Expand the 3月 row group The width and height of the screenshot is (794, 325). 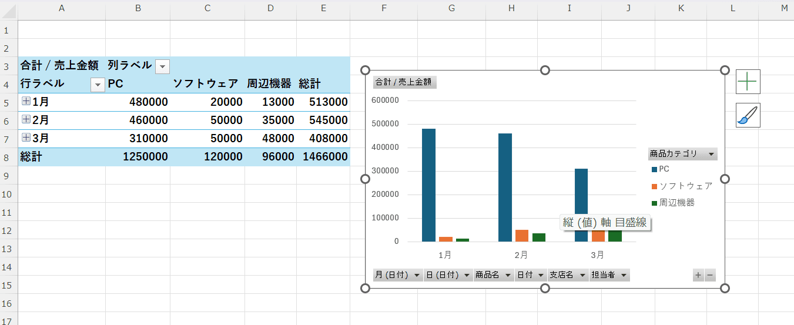tap(26, 138)
